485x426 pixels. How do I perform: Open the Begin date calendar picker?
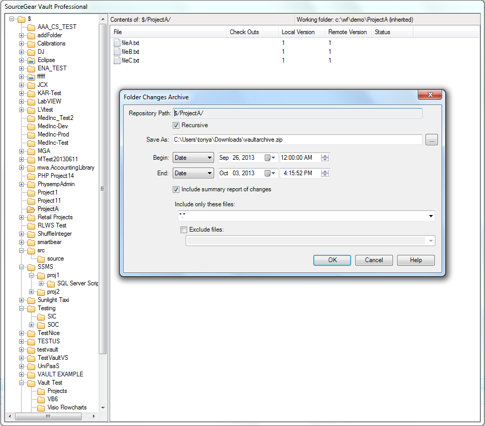pos(270,158)
